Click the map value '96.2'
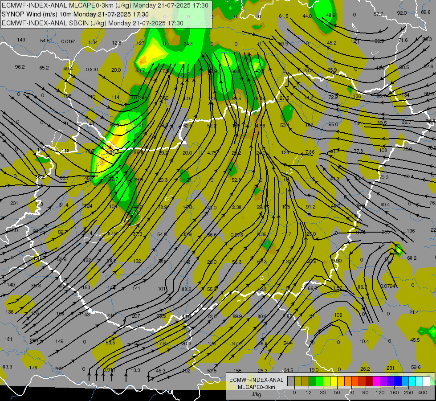The width and height of the screenshot is (436, 401). (x=20, y=67)
